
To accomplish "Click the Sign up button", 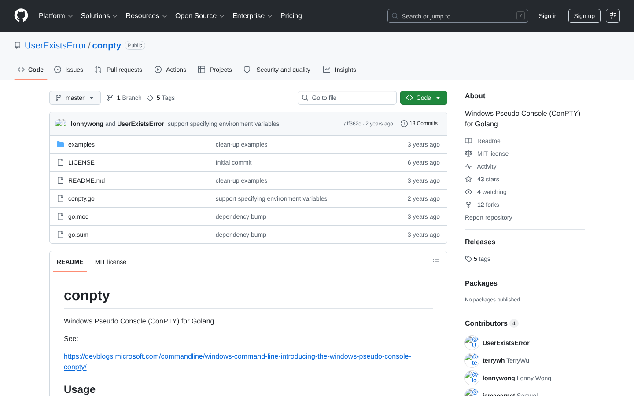I will click(584, 16).
